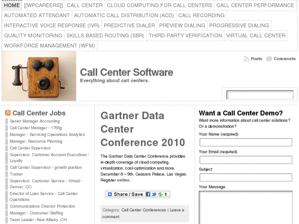Open the [[WPCAREERS]] menu item
This screenshot has height=224, width=299.
pyautogui.click(x=43, y=5)
